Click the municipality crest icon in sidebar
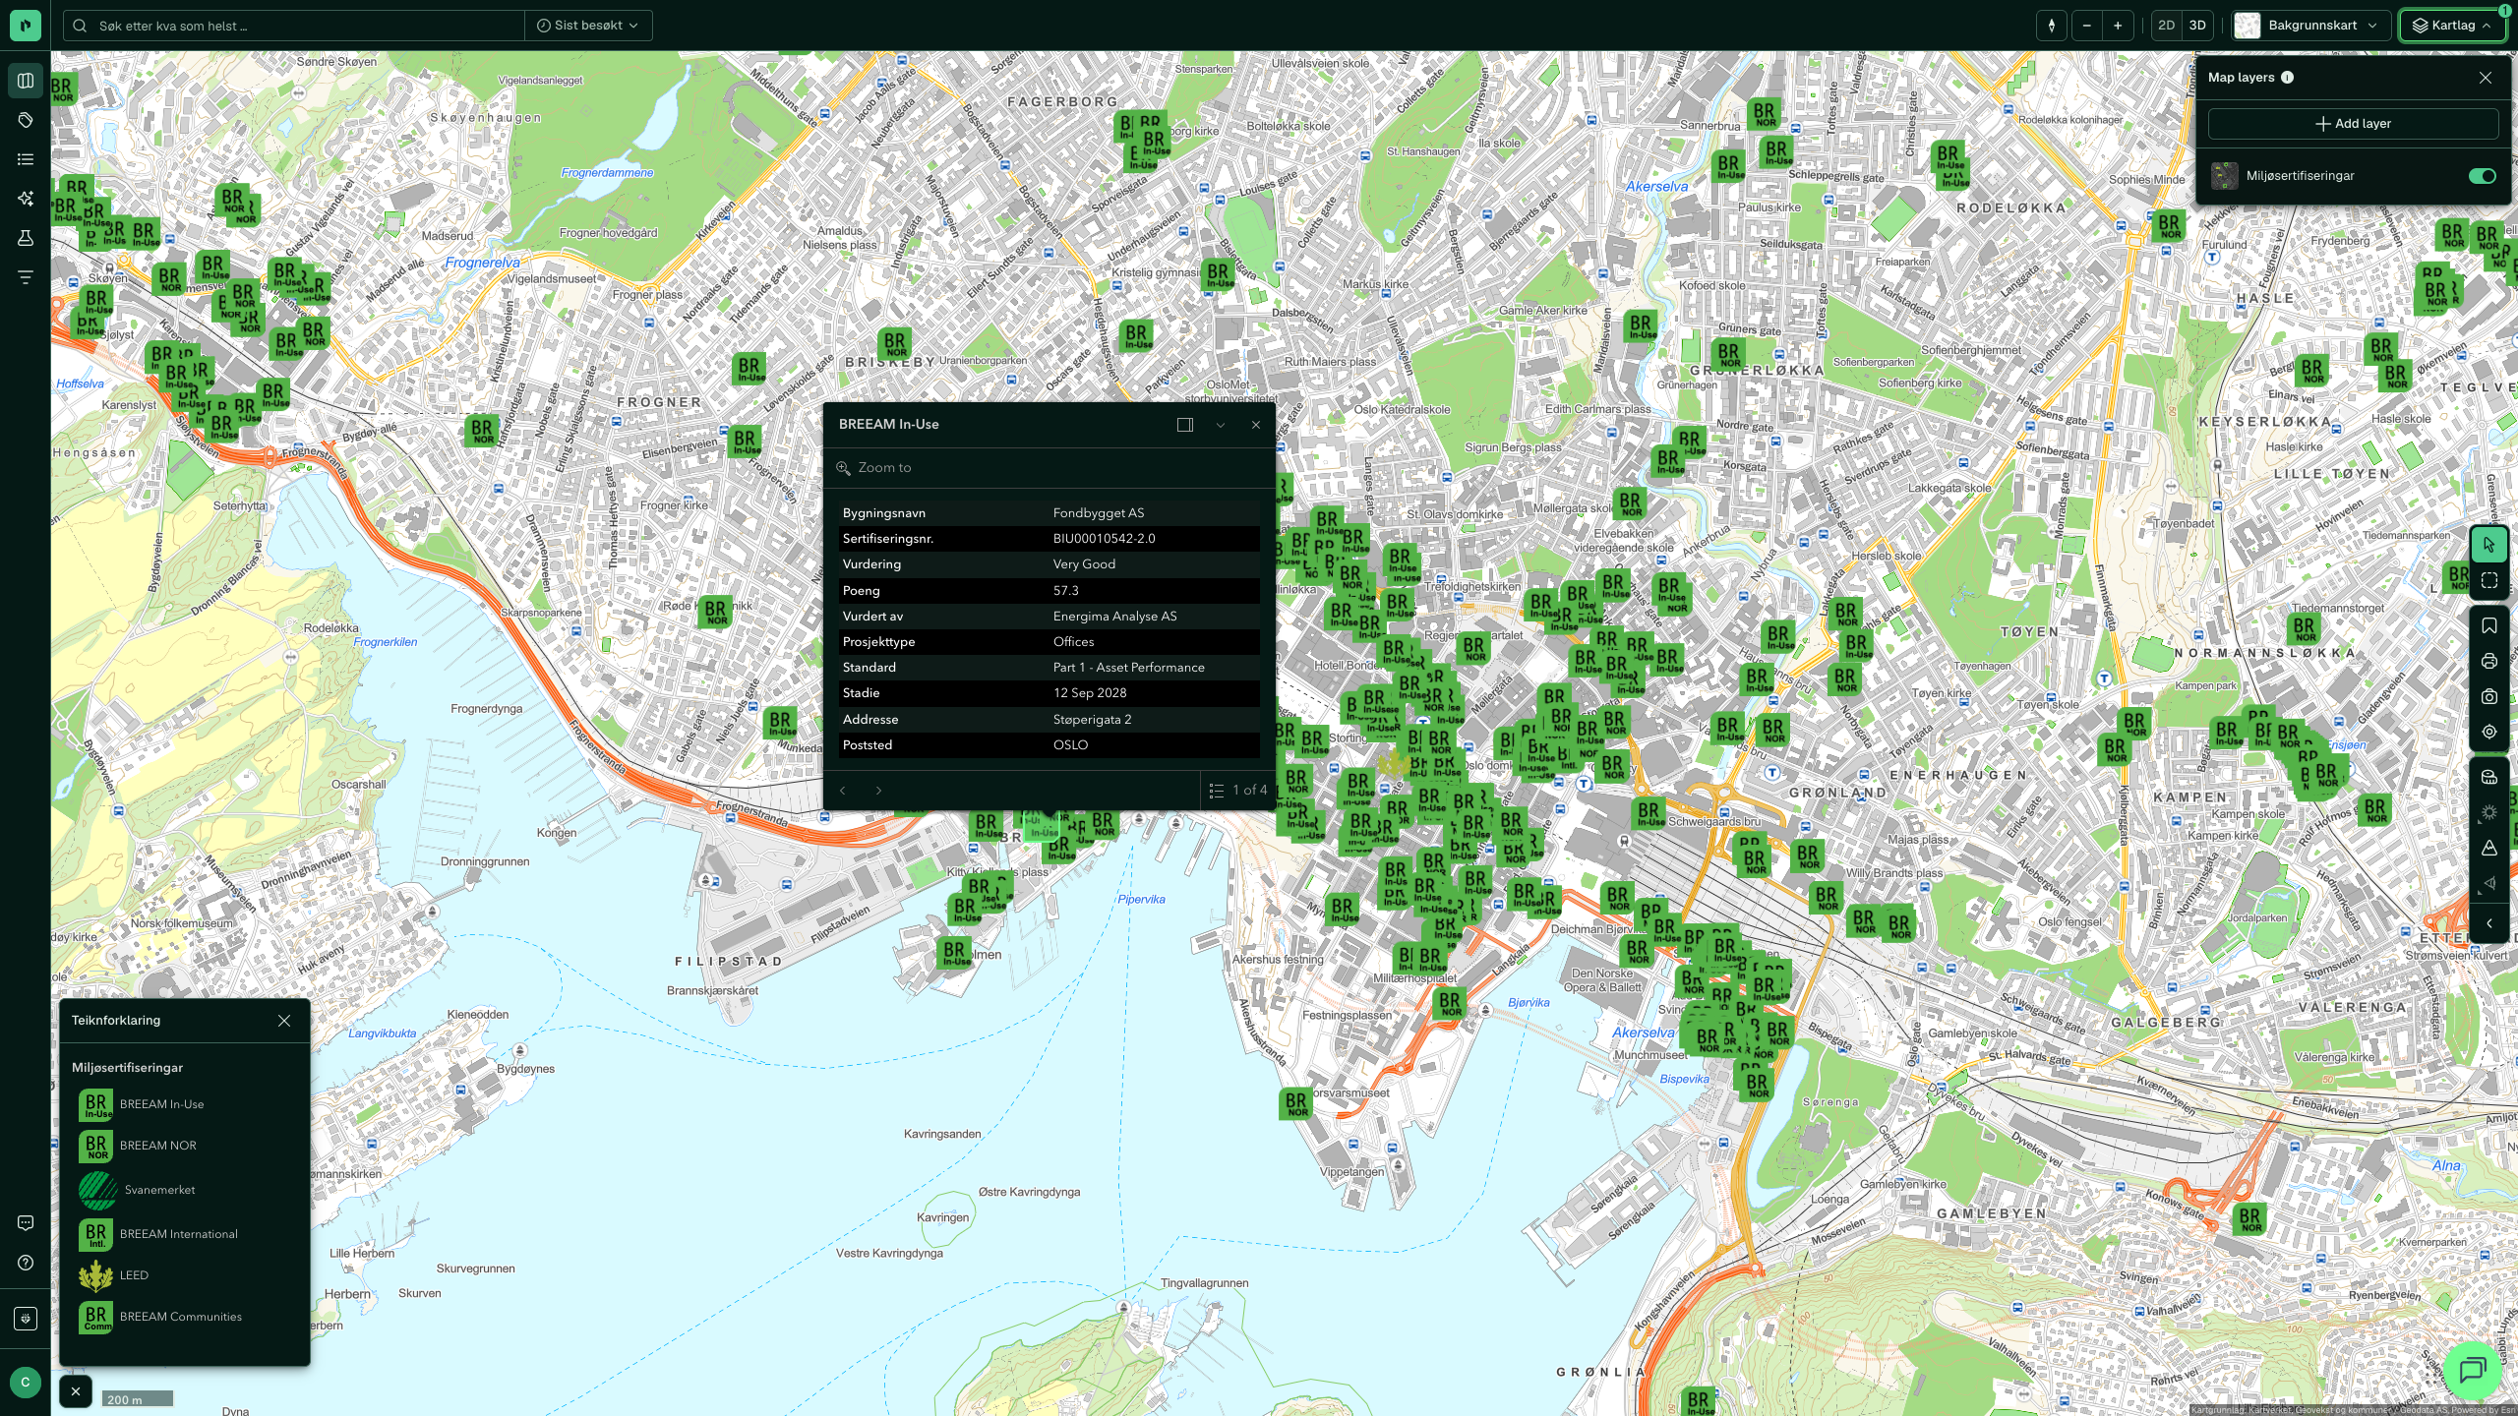 [26, 1318]
